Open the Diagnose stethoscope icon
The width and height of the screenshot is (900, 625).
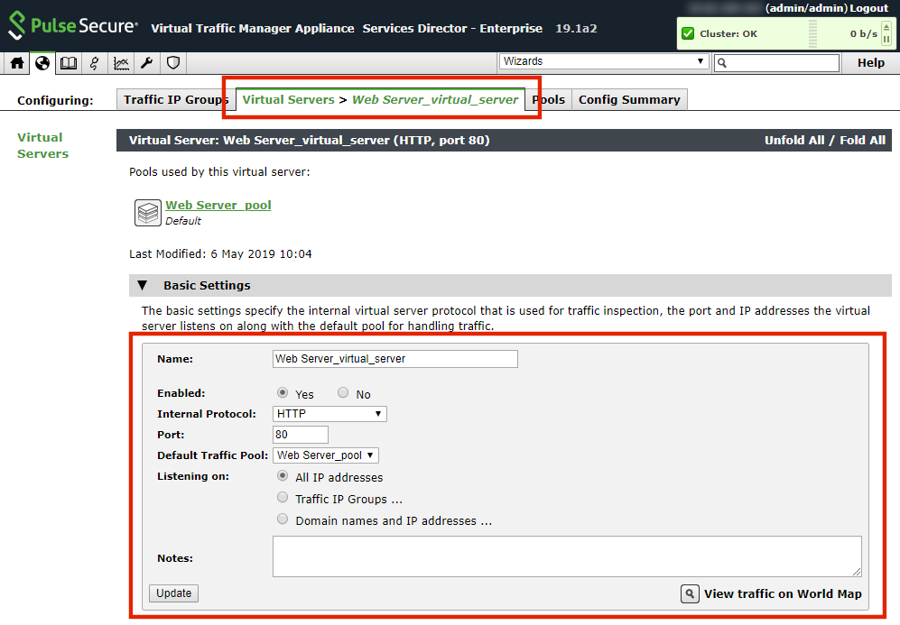[x=95, y=63]
